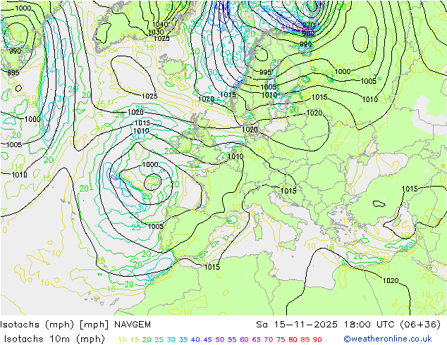Click the legend value 15 in the color scale
447x345 pixels.
point(135,339)
